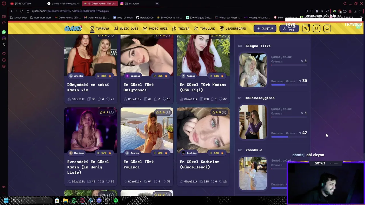The image size is (365, 205).
Task: Click the Giriş Yap login button
Action: (x=289, y=28)
